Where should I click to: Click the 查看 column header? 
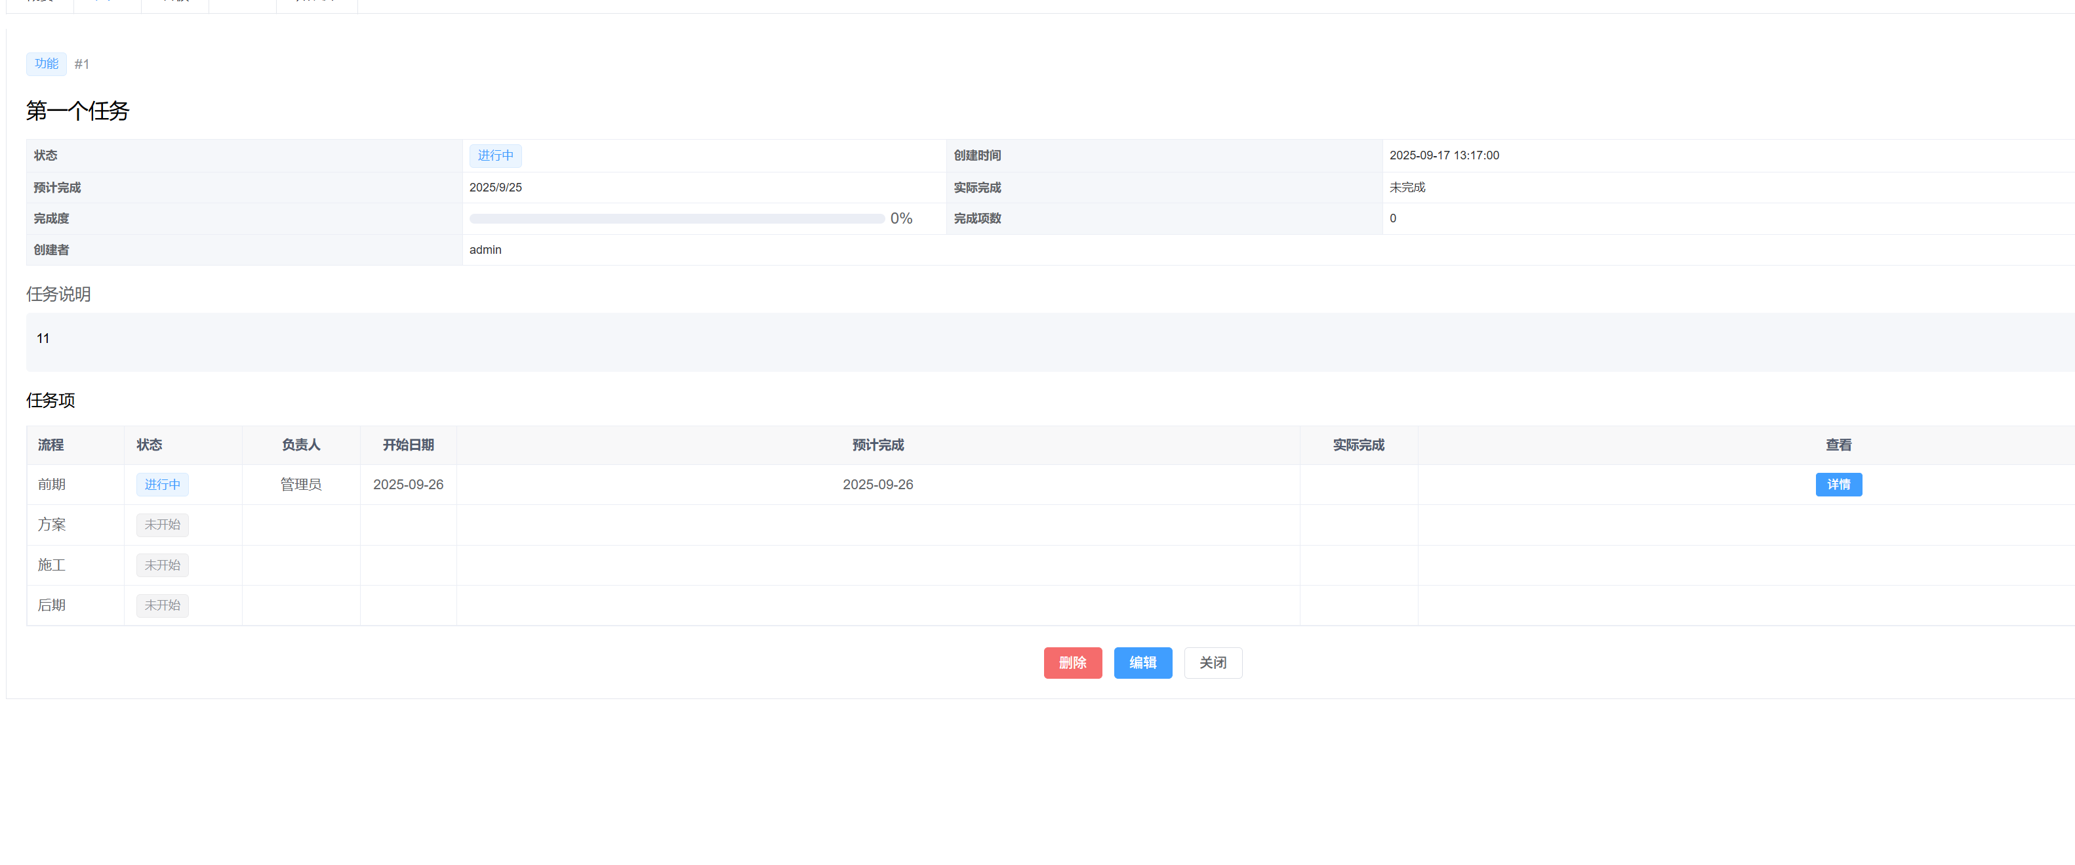(x=1838, y=445)
